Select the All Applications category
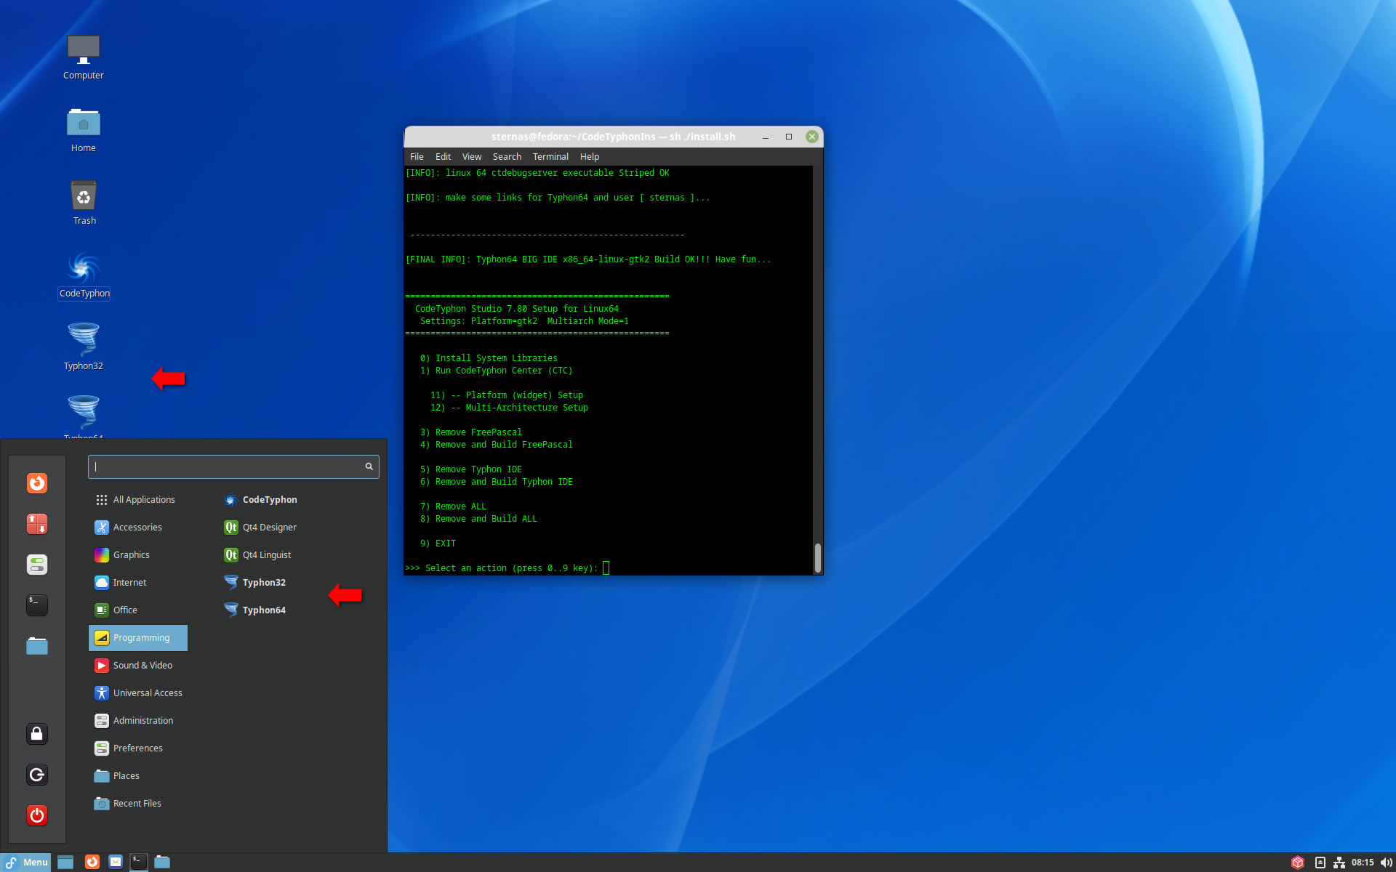Image resolution: width=1396 pixels, height=872 pixels. (138, 500)
